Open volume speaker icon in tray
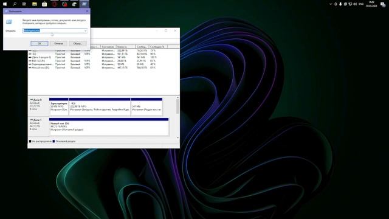Image resolution: width=389 pixels, height=219 pixels. pyautogui.click(x=355, y=4)
